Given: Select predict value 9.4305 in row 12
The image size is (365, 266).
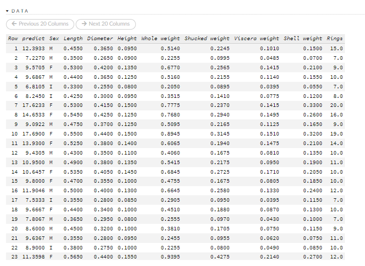Looking at the screenshot, I should tap(35, 153).
